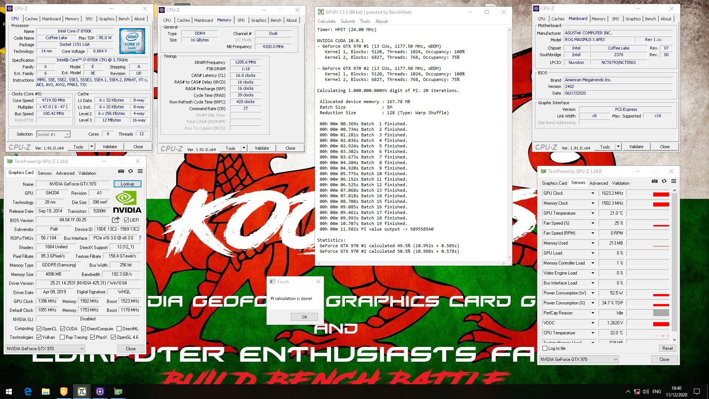
Task: Expand Tools arrow in CPU-Z Mainboard window
Action: (x=618, y=147)
